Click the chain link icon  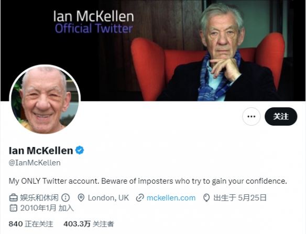140,198
